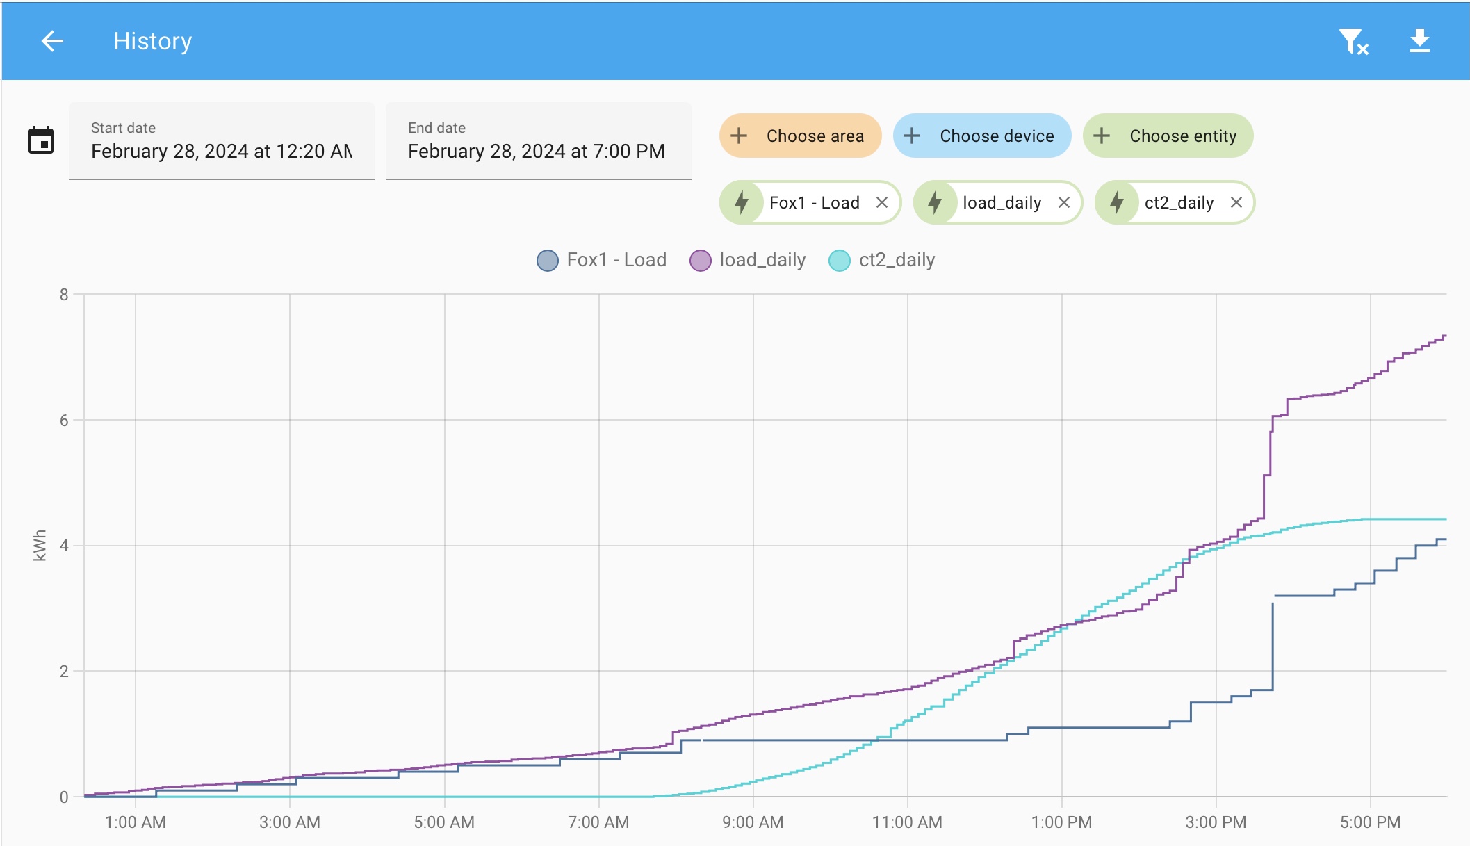Image resolution: width=1470 pixels, height=846 pixels.
Task: Click the purple load_daily legend color circle
Action: click(x=700, y=261)
